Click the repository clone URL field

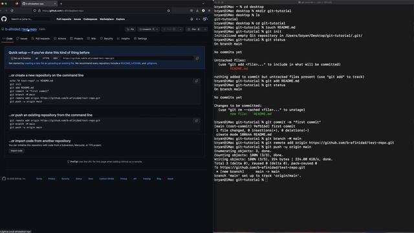click(127, 58)
